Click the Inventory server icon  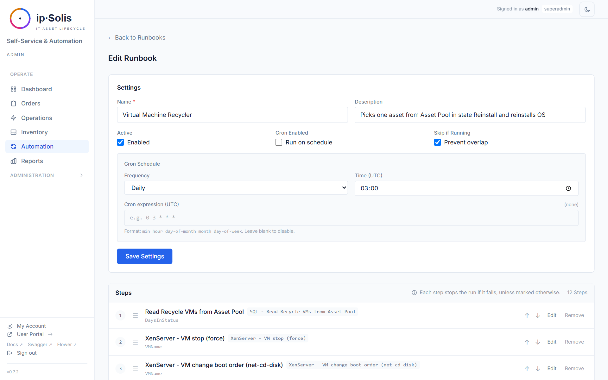pyautogui.click(x=13, y=132)
